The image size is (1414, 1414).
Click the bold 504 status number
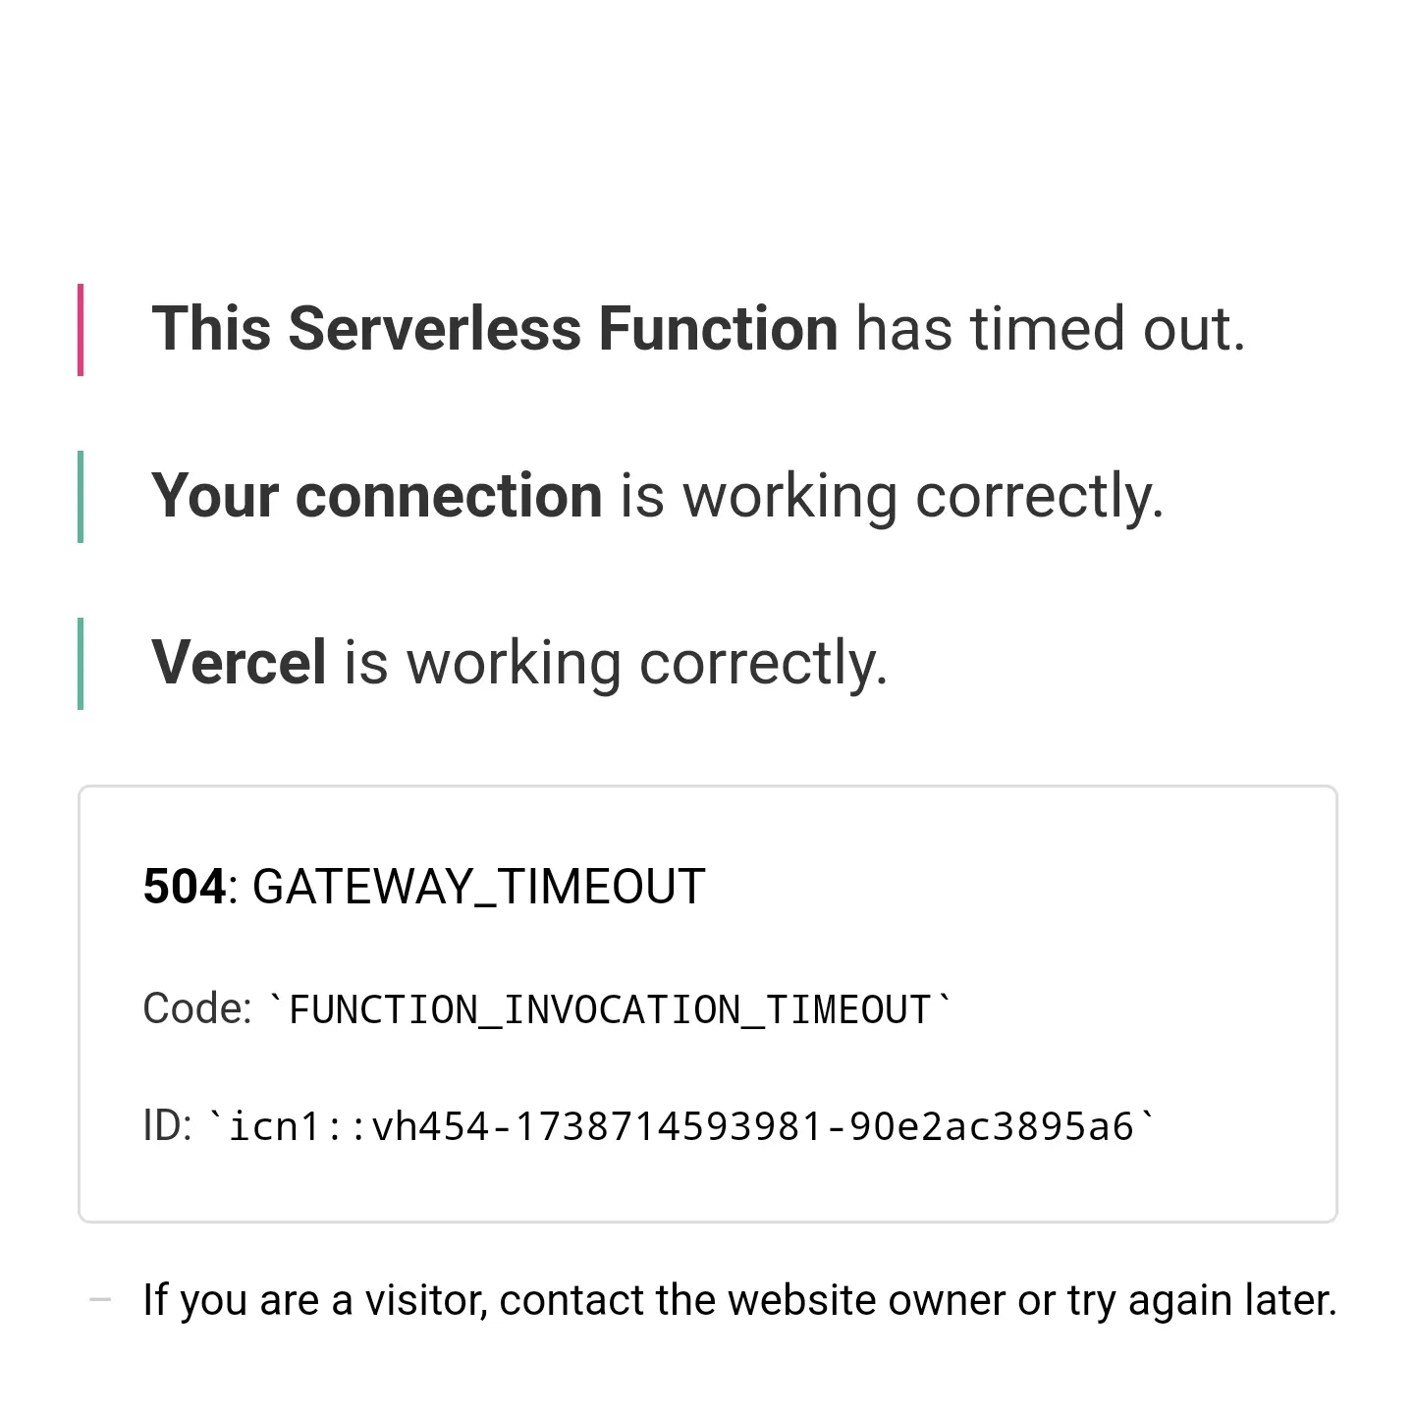pos(185,887)
